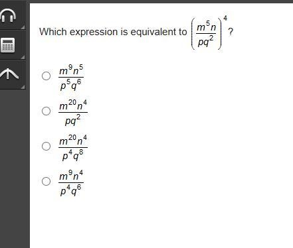The image size is (293, 248).
Task: Select answer m⁹n⁴ over p⁴q⁶
Action: [46, 181]
